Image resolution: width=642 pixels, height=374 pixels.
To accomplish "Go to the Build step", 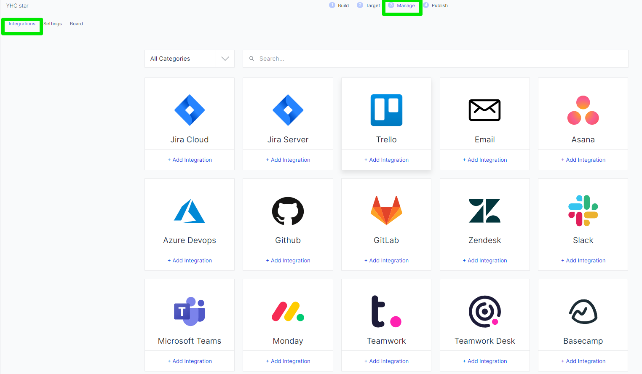I will click(x=339, y=5).
